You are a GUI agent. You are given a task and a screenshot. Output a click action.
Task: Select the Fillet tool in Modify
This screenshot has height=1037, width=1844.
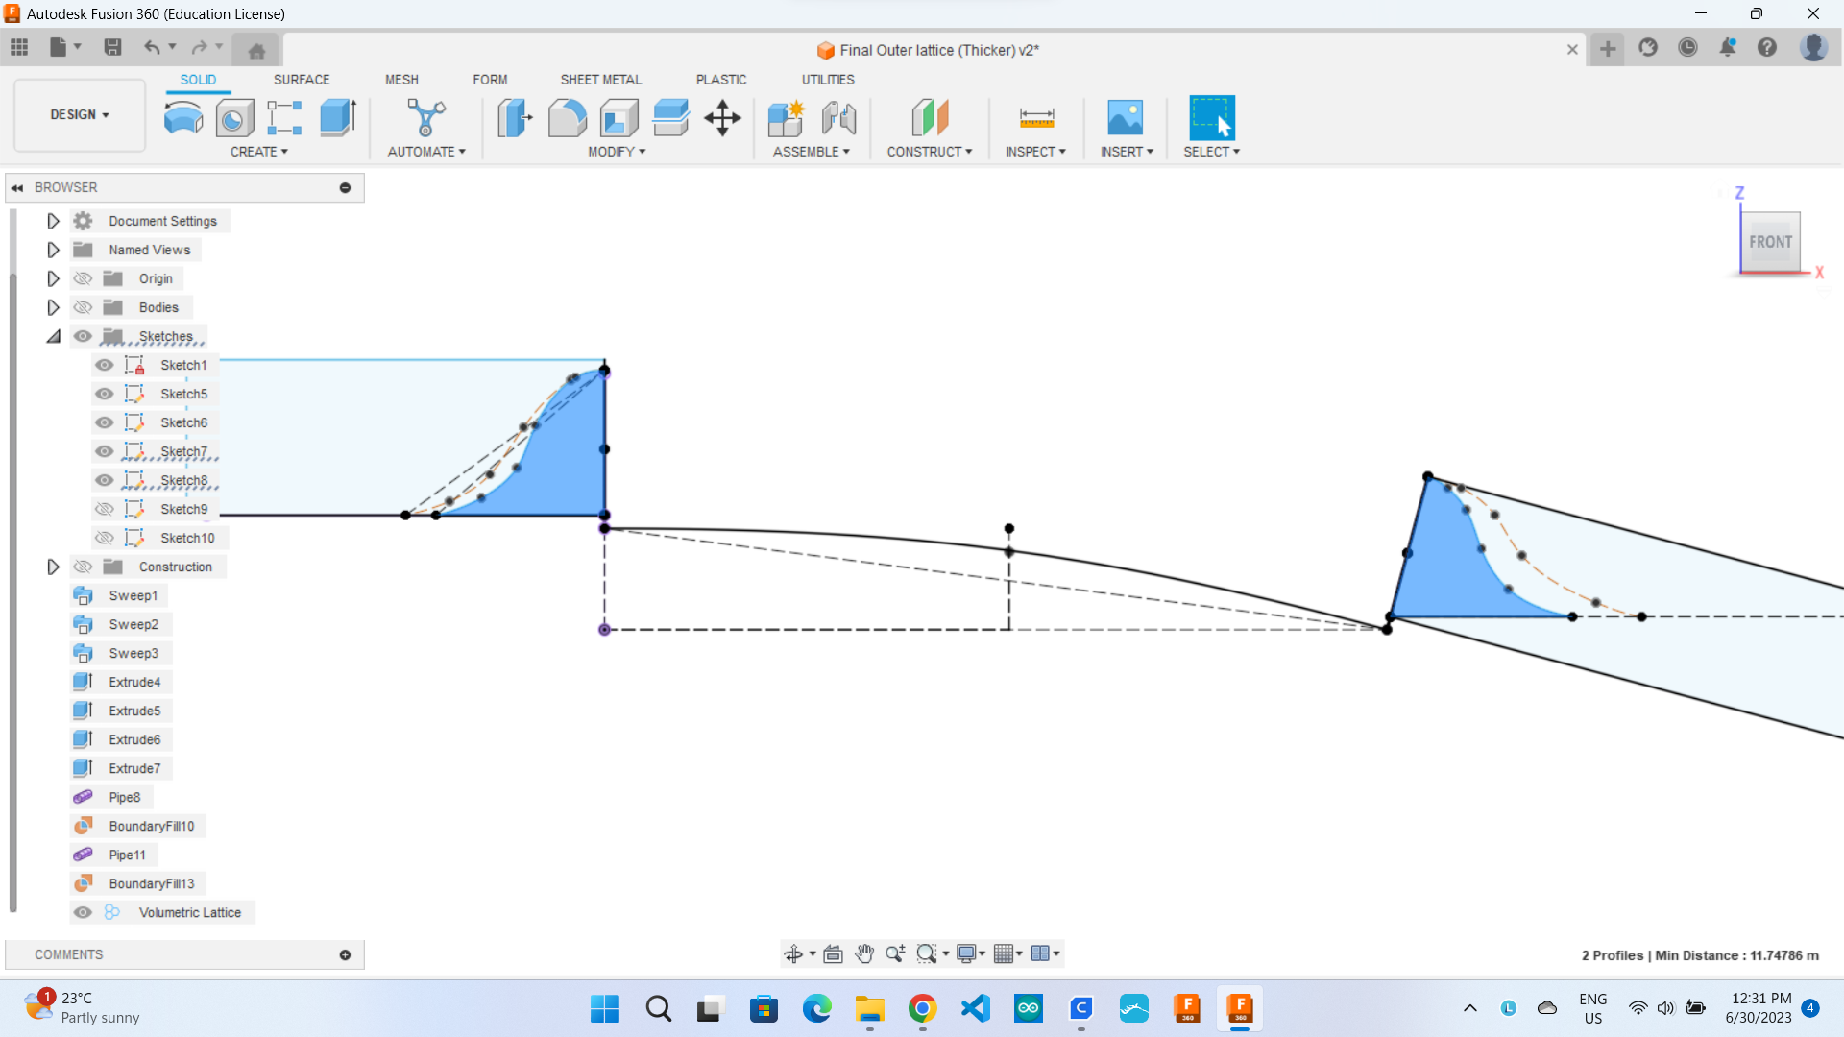(x=567, y=118)
